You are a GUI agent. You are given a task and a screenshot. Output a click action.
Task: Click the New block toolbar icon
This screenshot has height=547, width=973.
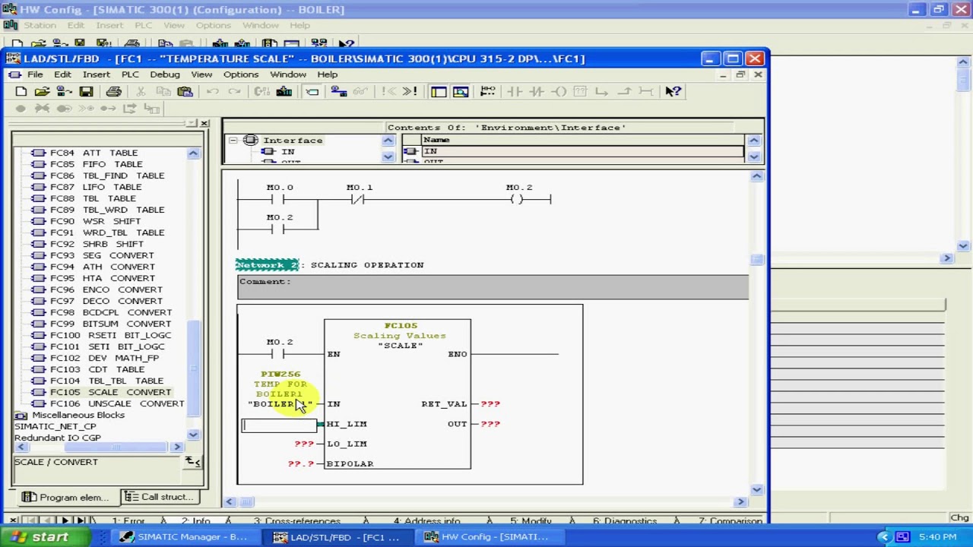coord(21,91)
